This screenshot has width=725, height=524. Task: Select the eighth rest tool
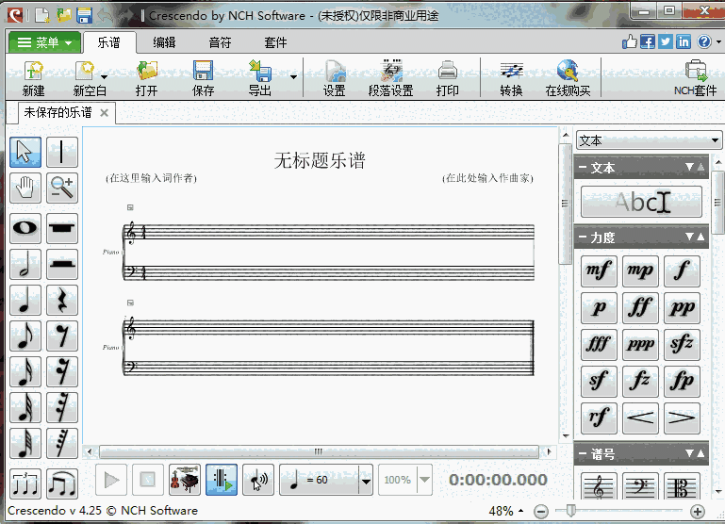62,336
